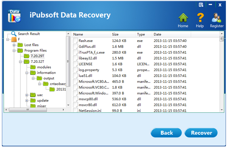Click the tree horizontal scrollbar thumb
The width and height of the screenshot is (227, 148).
(x=28, y=110)
